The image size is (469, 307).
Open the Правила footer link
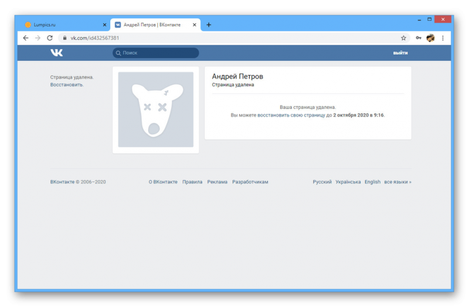(192, 182)
